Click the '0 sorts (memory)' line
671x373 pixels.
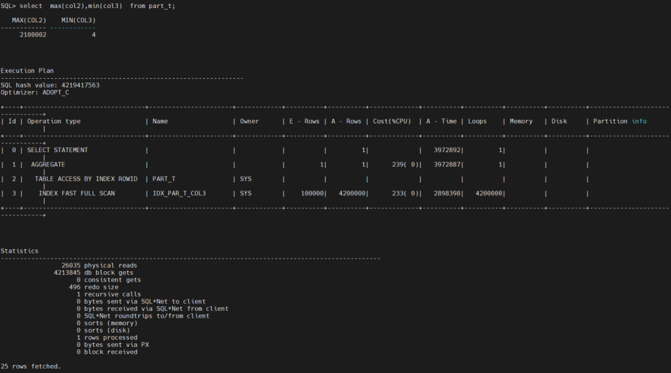coord(107,323)
